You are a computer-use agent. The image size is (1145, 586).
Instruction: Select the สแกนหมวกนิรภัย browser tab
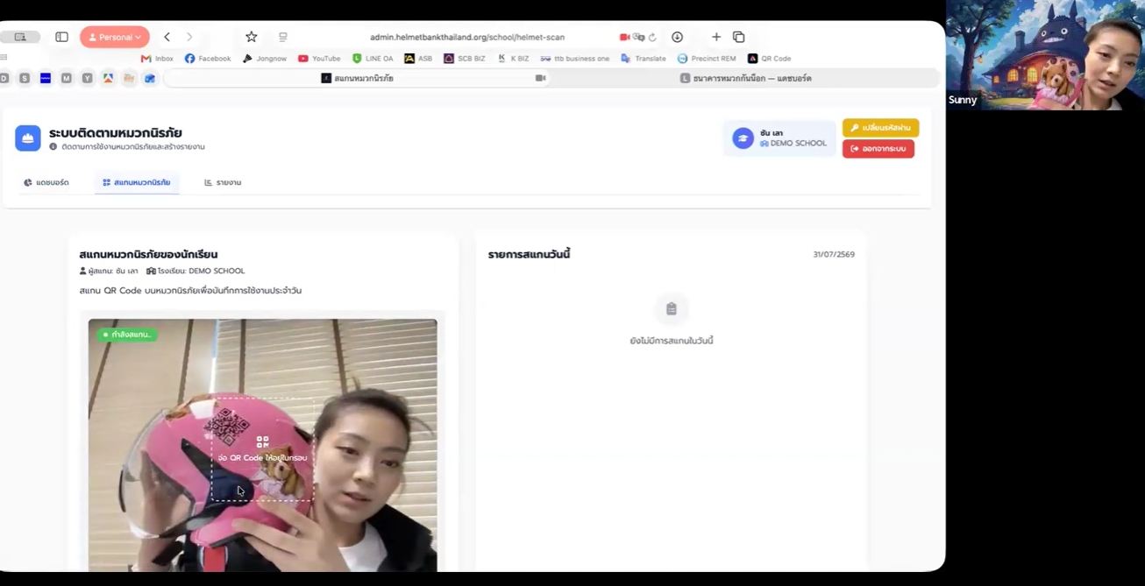357,78
